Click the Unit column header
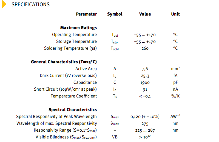219x142 pixels. pos(175,14)
